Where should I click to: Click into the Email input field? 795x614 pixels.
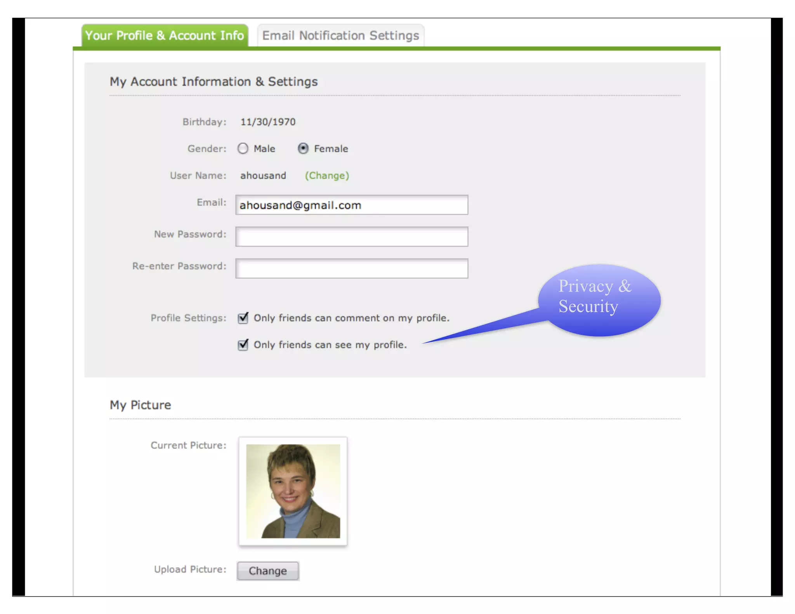pyautogui.click(x=351, y=205)
